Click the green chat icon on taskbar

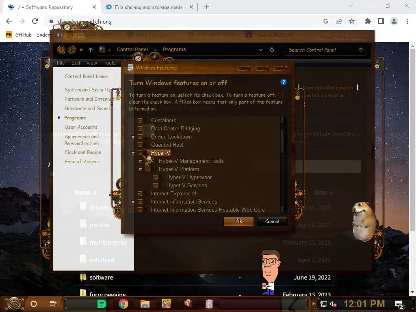coord(102,304)
